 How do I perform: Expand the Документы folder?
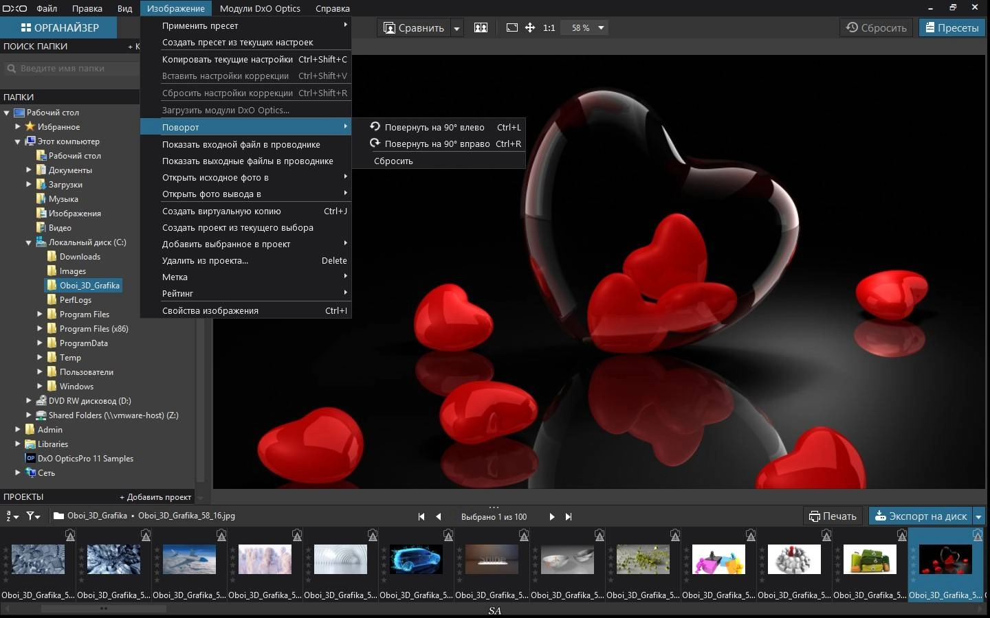click(29, 170)
